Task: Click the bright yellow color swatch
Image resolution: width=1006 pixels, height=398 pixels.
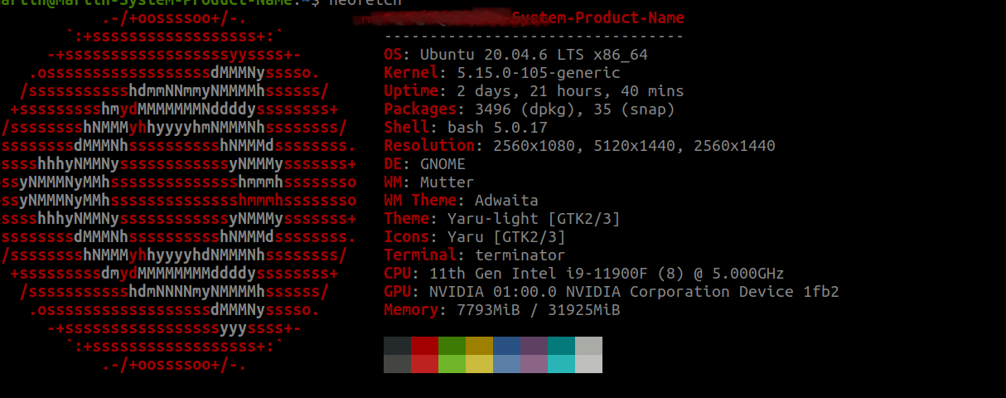Action: click(479, 364)
